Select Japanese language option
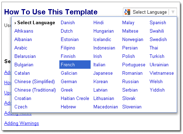 pos(103,73)
